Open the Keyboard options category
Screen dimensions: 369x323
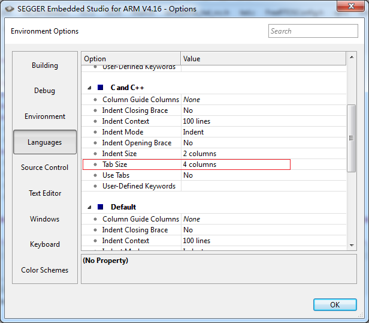[x=45, y=244]
